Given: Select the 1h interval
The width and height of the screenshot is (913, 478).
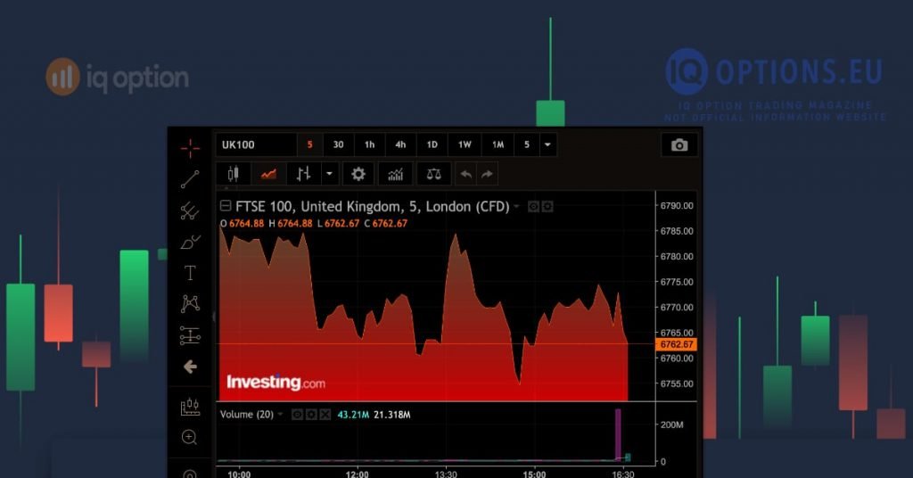Looking at the screenshot, I should [x=370, y=145].
